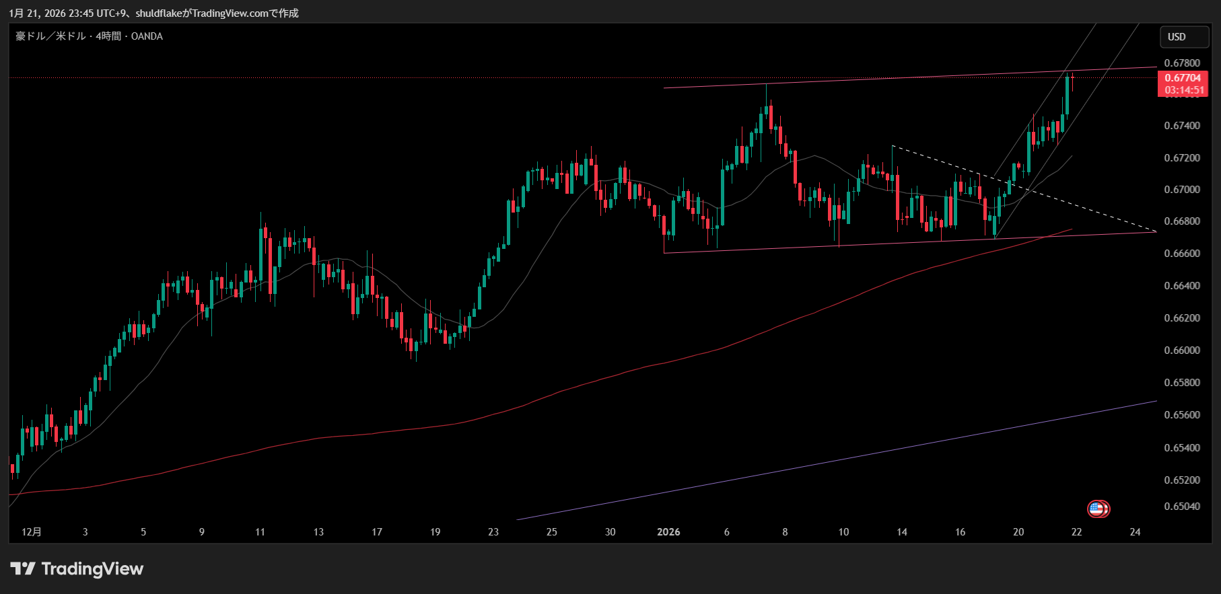Click the 03:14:51 candle countdown timer
Image resolution: width=1221 pixels, height=594 pixels.
1184,90
